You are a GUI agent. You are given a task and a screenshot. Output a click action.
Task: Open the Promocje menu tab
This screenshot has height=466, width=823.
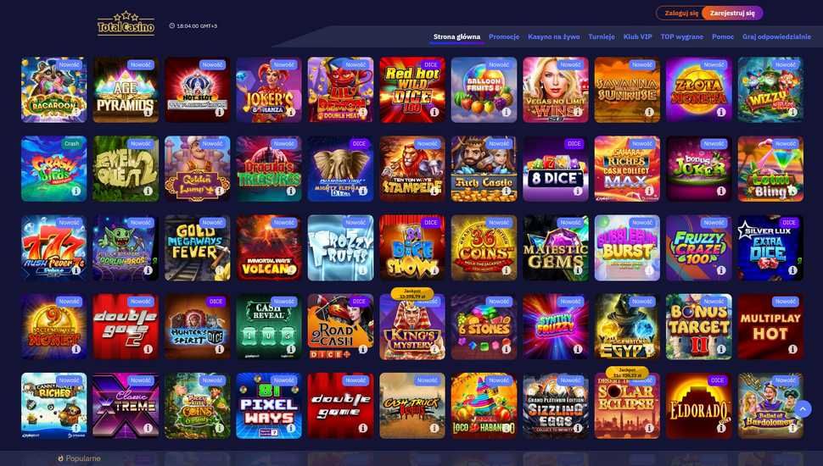[x=504, y=36]
